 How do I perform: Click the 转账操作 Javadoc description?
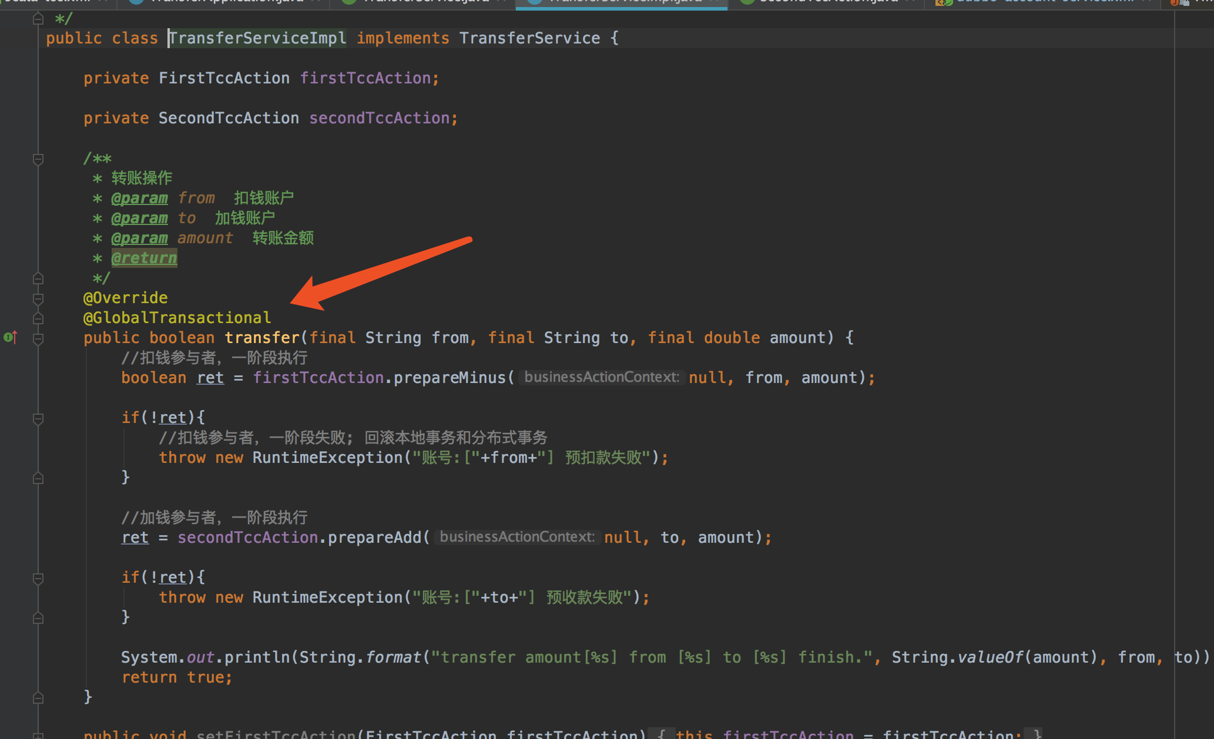[x=142, y=178]
